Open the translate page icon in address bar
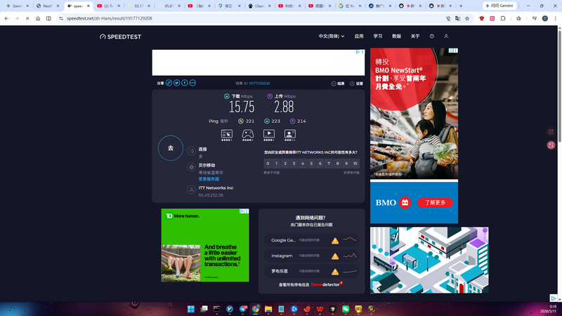 pyautogui.click(x=458, y=18)
